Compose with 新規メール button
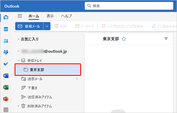The width and height of the screenshot is (177, 113). coord(29,26)
